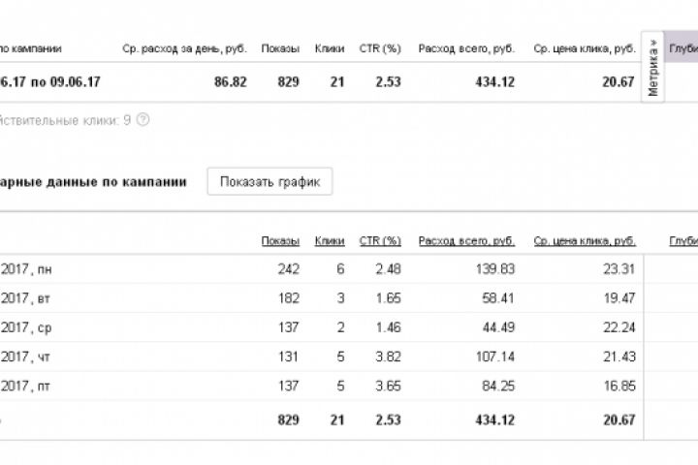Sort daily table by underlined Показы header

pos(280,241)
